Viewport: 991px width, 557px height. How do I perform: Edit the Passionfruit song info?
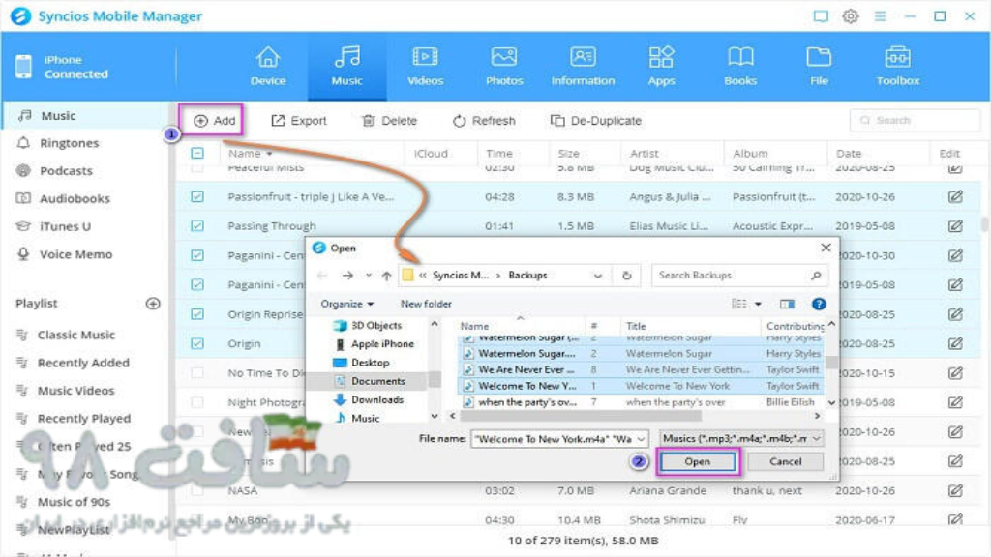coord(955,196)
